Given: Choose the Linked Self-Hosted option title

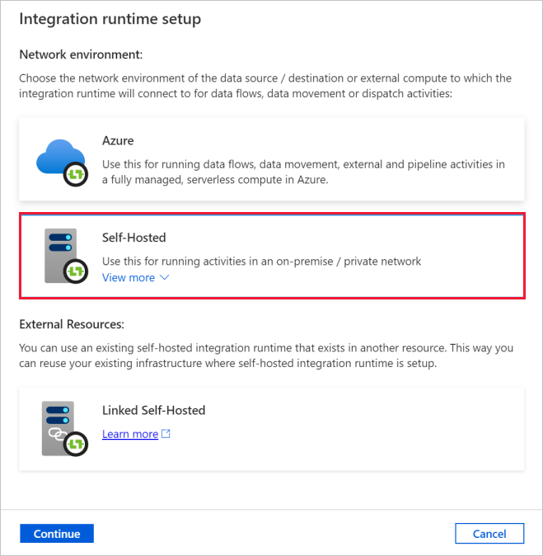Looking at the screenshot, I should 153,410.
